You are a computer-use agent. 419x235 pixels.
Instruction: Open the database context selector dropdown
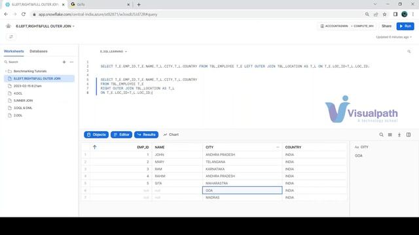pos(113,52)
